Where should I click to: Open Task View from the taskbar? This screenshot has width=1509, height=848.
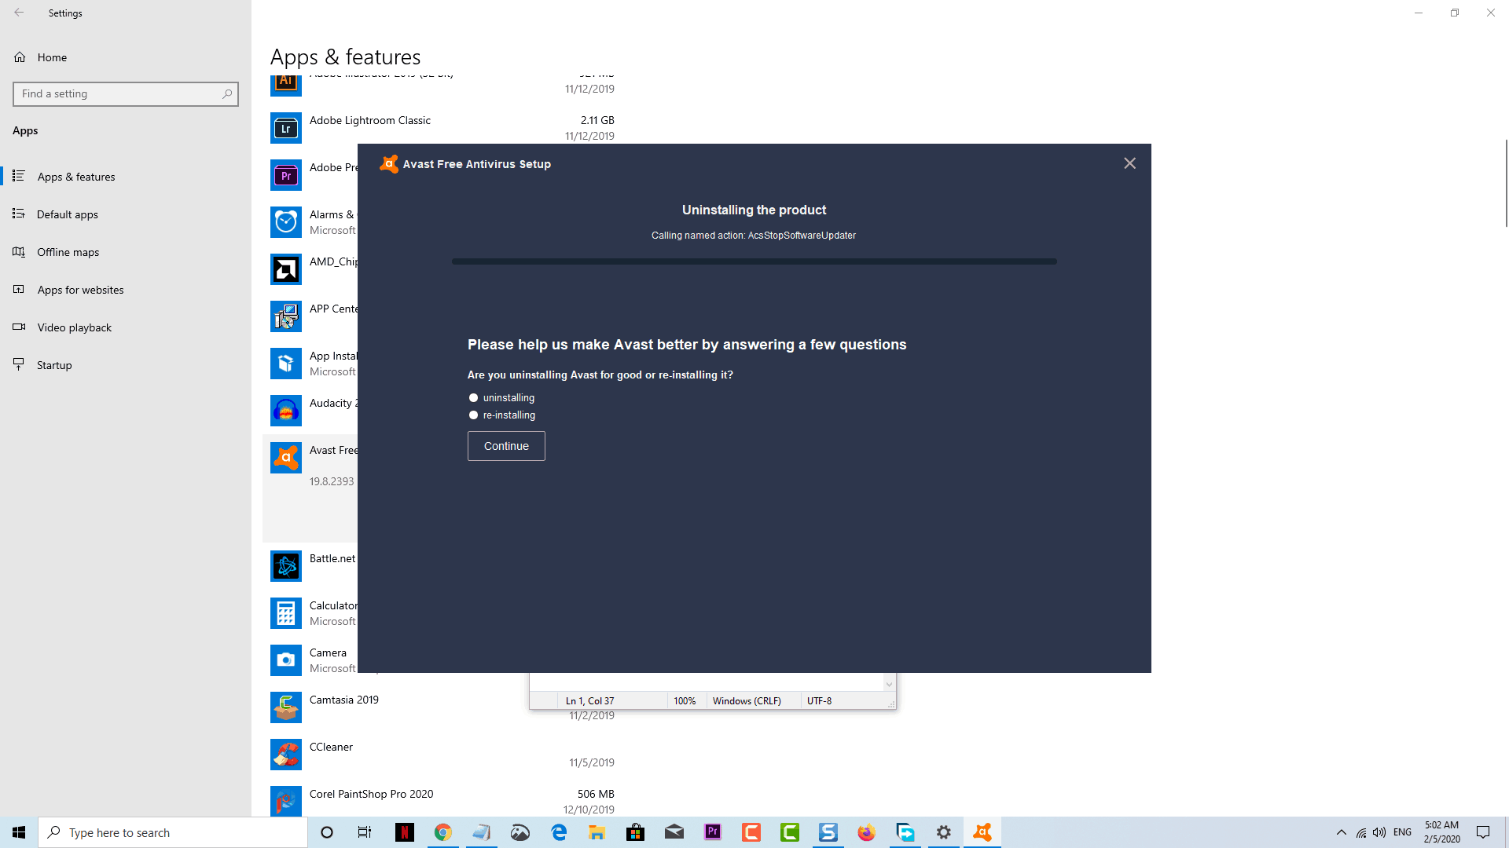[365, 832]
